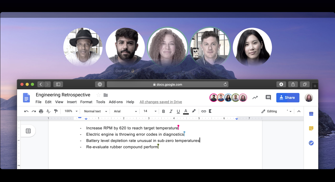
Task: Open the View menu
Action: 59,102
